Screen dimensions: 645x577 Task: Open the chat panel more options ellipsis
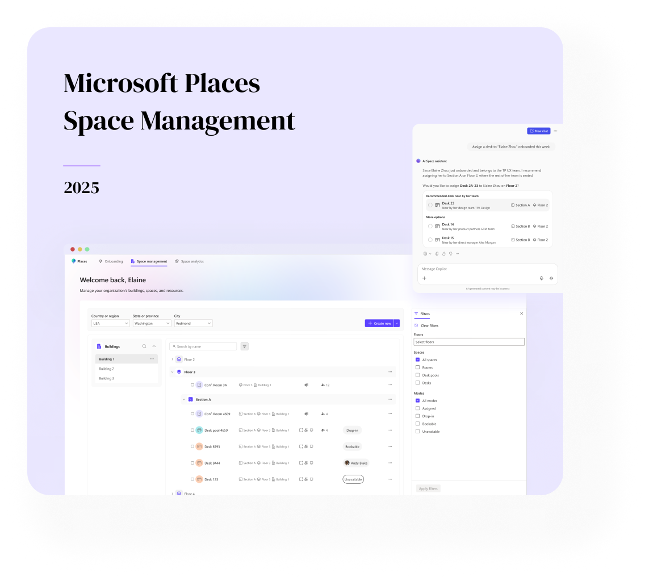[556, 131]
